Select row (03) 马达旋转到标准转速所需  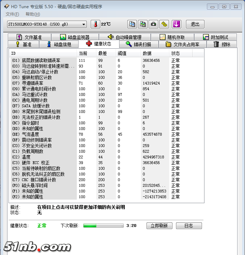click(x=106, y=66)
